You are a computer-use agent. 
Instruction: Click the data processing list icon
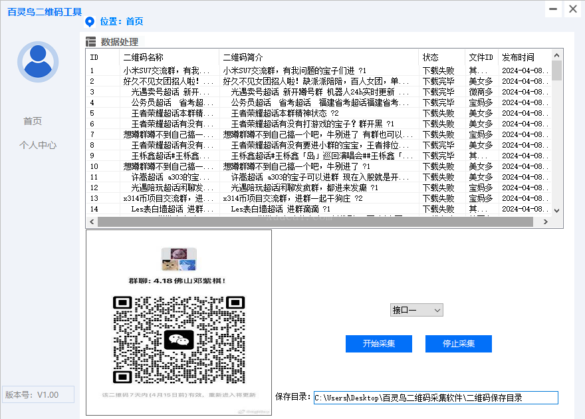pos(91,42)
